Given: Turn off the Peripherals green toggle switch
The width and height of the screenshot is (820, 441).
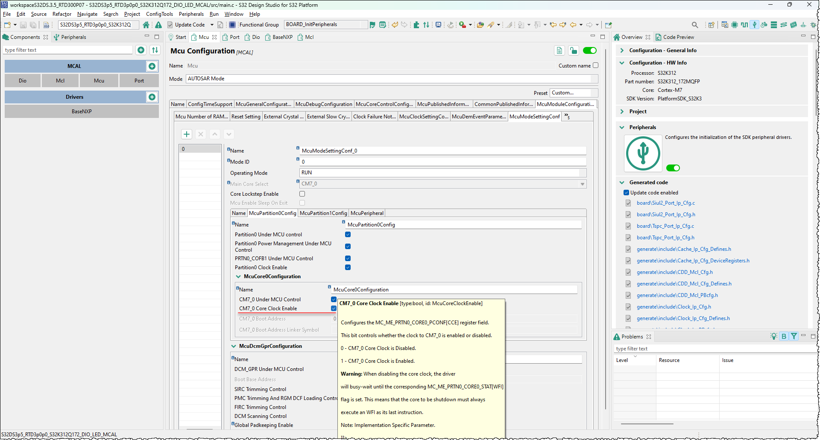Looking at the screenshot, I should pyautogui.click(x=673, y=168).
